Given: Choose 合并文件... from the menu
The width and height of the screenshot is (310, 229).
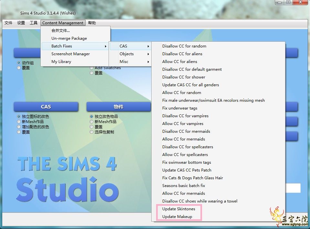Looking at the screenshot, I should (75, 31).
